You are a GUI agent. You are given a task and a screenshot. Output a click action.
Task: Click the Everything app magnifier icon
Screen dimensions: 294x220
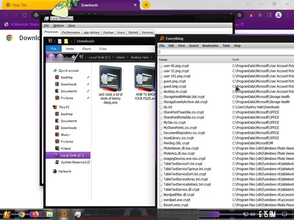coord(162,38)
